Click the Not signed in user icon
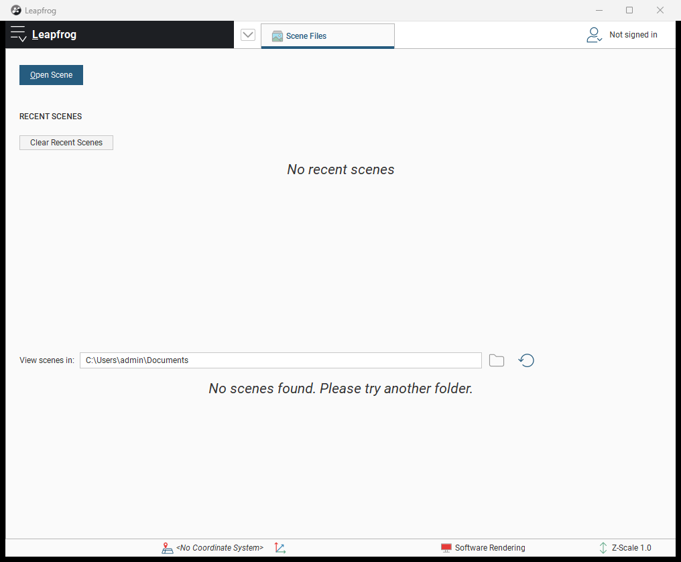This screenshot has width=681, height=562. pyautogui.click(x=594, y=35)
